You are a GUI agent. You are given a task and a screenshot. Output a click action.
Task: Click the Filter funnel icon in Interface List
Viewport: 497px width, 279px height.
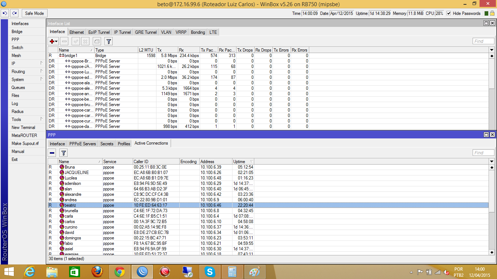108,41
